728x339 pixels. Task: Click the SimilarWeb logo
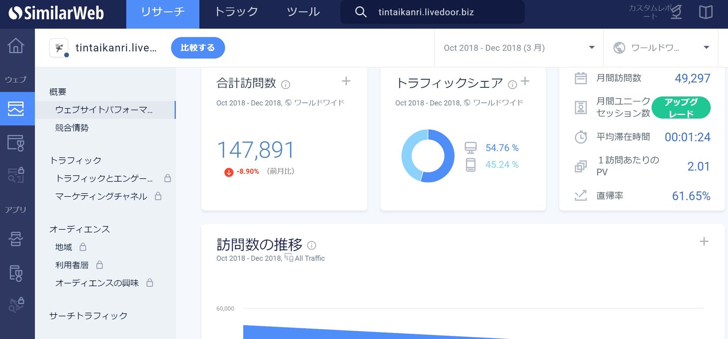(x=56, y=13)
